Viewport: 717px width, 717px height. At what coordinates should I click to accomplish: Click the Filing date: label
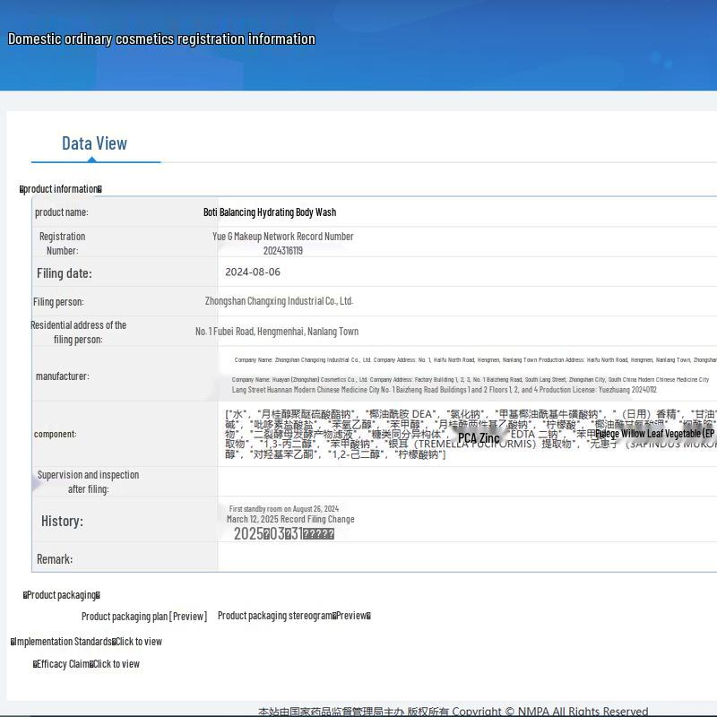click(x=64, y=273)
